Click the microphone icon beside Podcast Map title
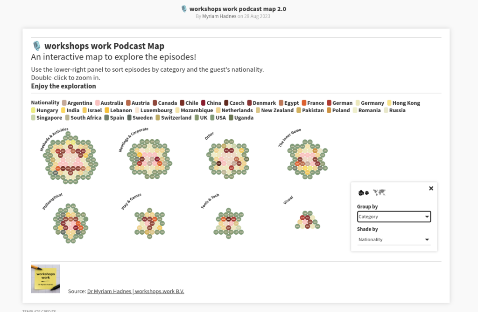Image resolution: width=478 pixels, height=312 pixels. click(36, 46)
